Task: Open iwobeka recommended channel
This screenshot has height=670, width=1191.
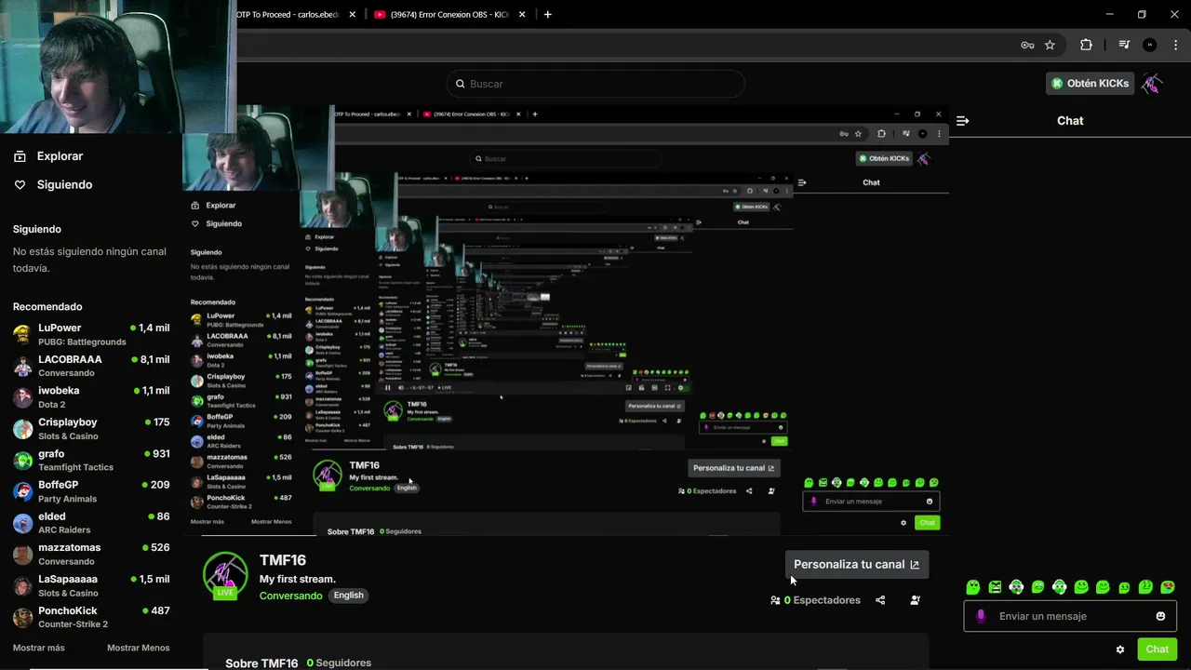Action: [x=91, y=397]
